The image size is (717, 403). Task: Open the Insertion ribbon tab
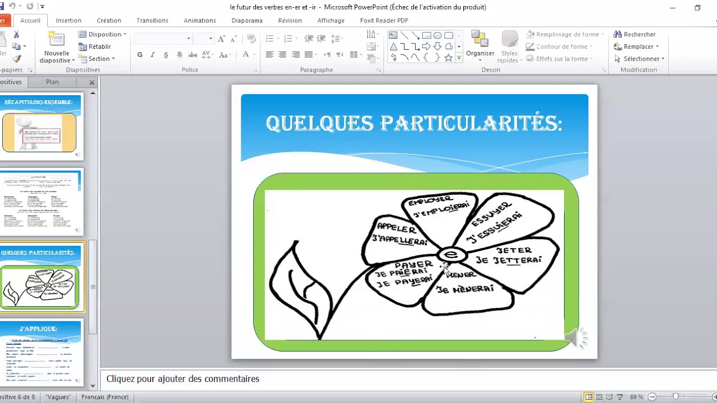[x=69, y=21]
